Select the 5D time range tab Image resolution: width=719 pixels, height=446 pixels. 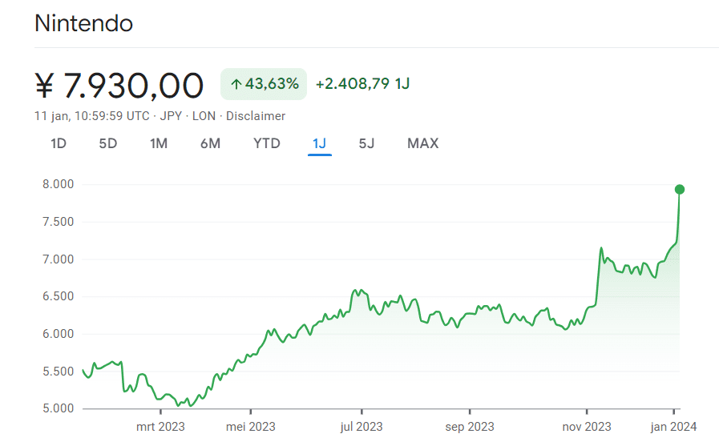pos(107,144)
